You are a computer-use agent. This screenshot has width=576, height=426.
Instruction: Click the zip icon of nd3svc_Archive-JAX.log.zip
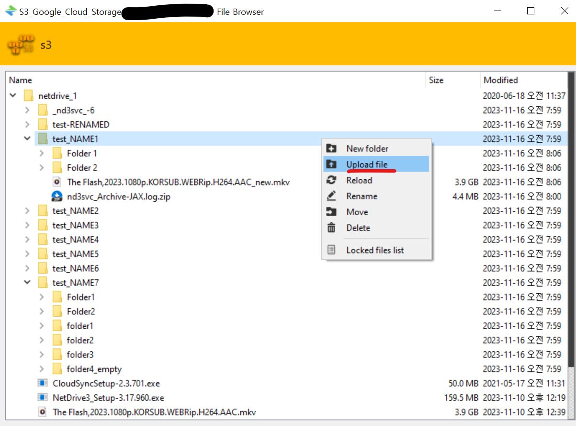click(x=57, y=196)
